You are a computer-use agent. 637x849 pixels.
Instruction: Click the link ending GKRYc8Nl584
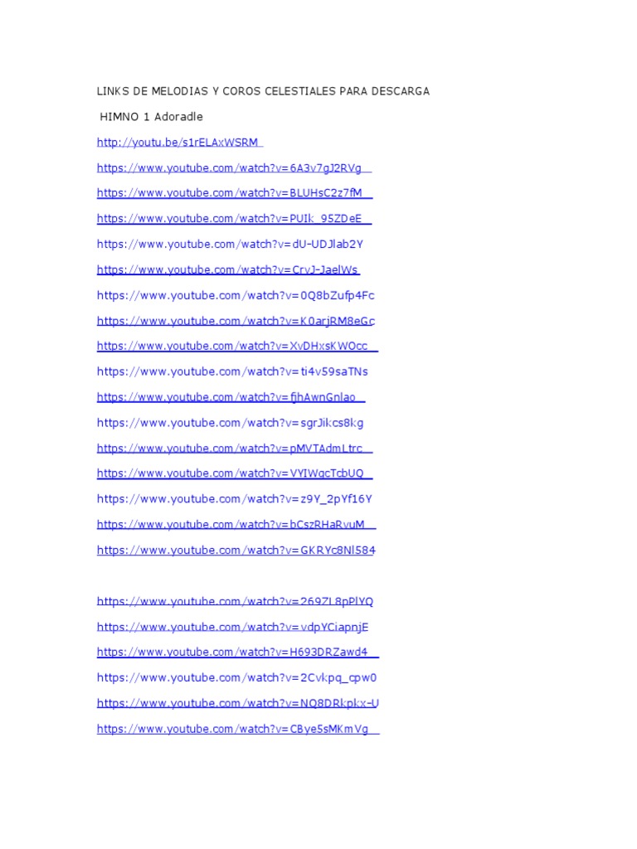point(236,551)
